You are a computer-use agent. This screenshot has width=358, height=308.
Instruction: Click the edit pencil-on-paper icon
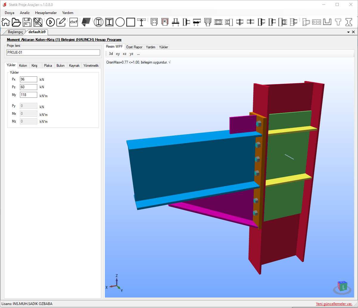[61, 22]
